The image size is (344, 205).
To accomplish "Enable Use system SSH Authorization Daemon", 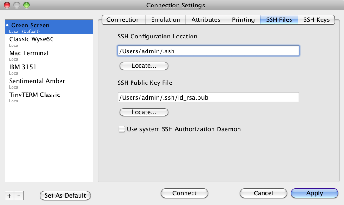I will (x=122, y=129).
